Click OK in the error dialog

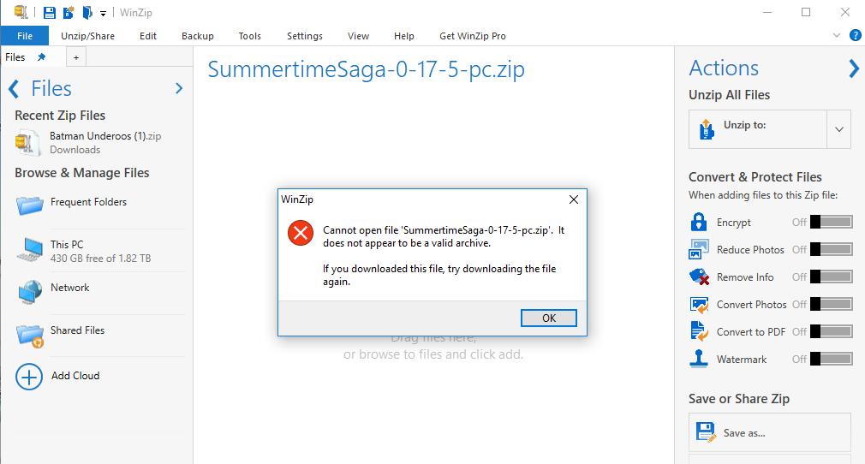coord(548,318)
